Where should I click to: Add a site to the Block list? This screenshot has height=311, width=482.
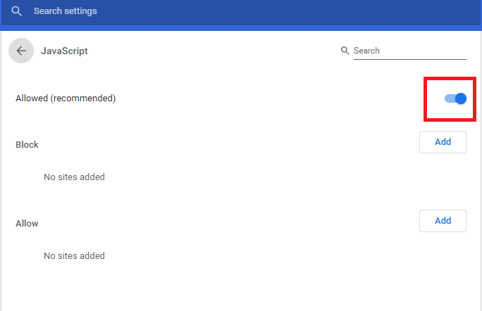[x=443, y=141]
